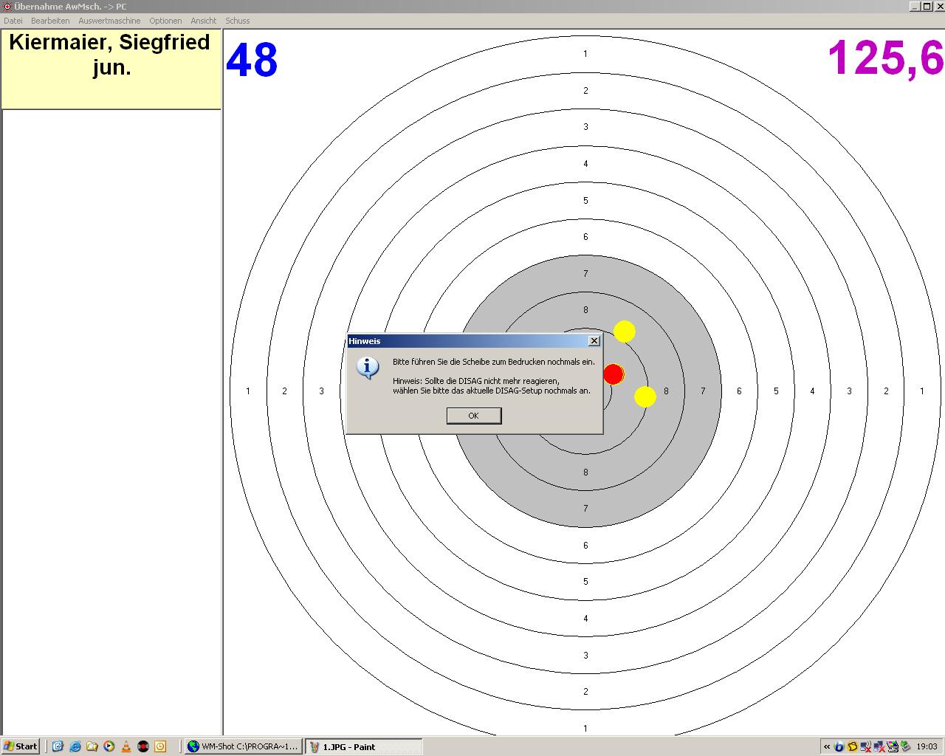Open the Auswertmaschine menu
Screen dimensions: 945x756
coord(109,21)
